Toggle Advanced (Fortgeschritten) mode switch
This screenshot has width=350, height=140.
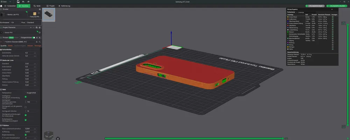[34, 38]
